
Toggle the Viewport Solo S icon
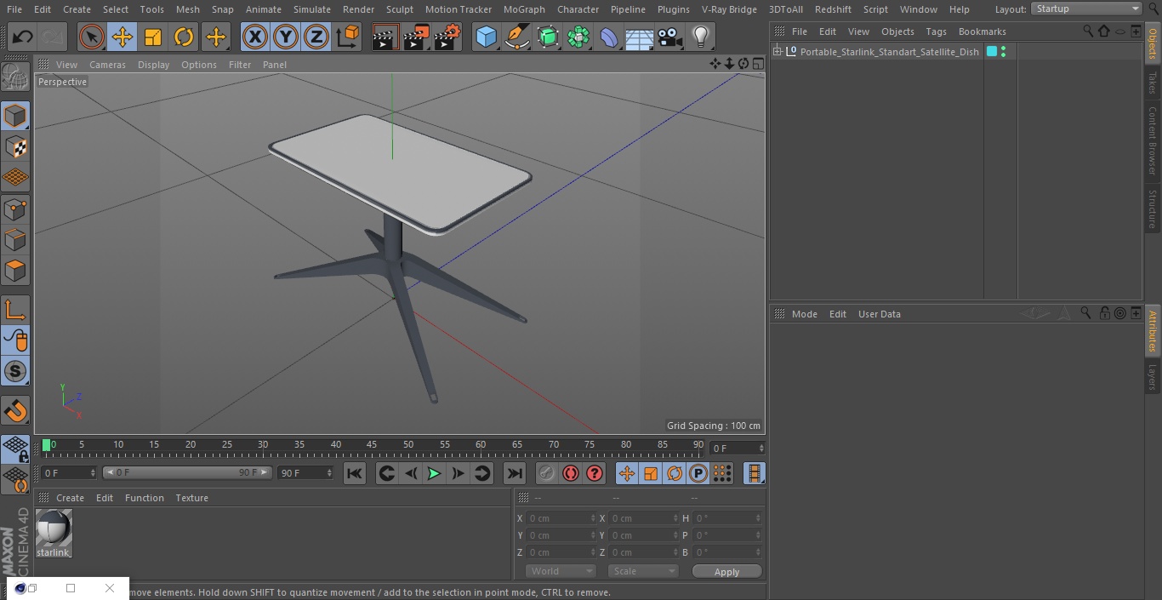pyautogui.click(x=15, y=371)
